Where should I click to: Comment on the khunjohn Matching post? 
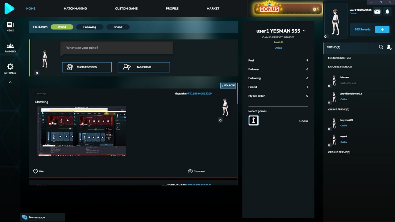click(x=196, y=171)
